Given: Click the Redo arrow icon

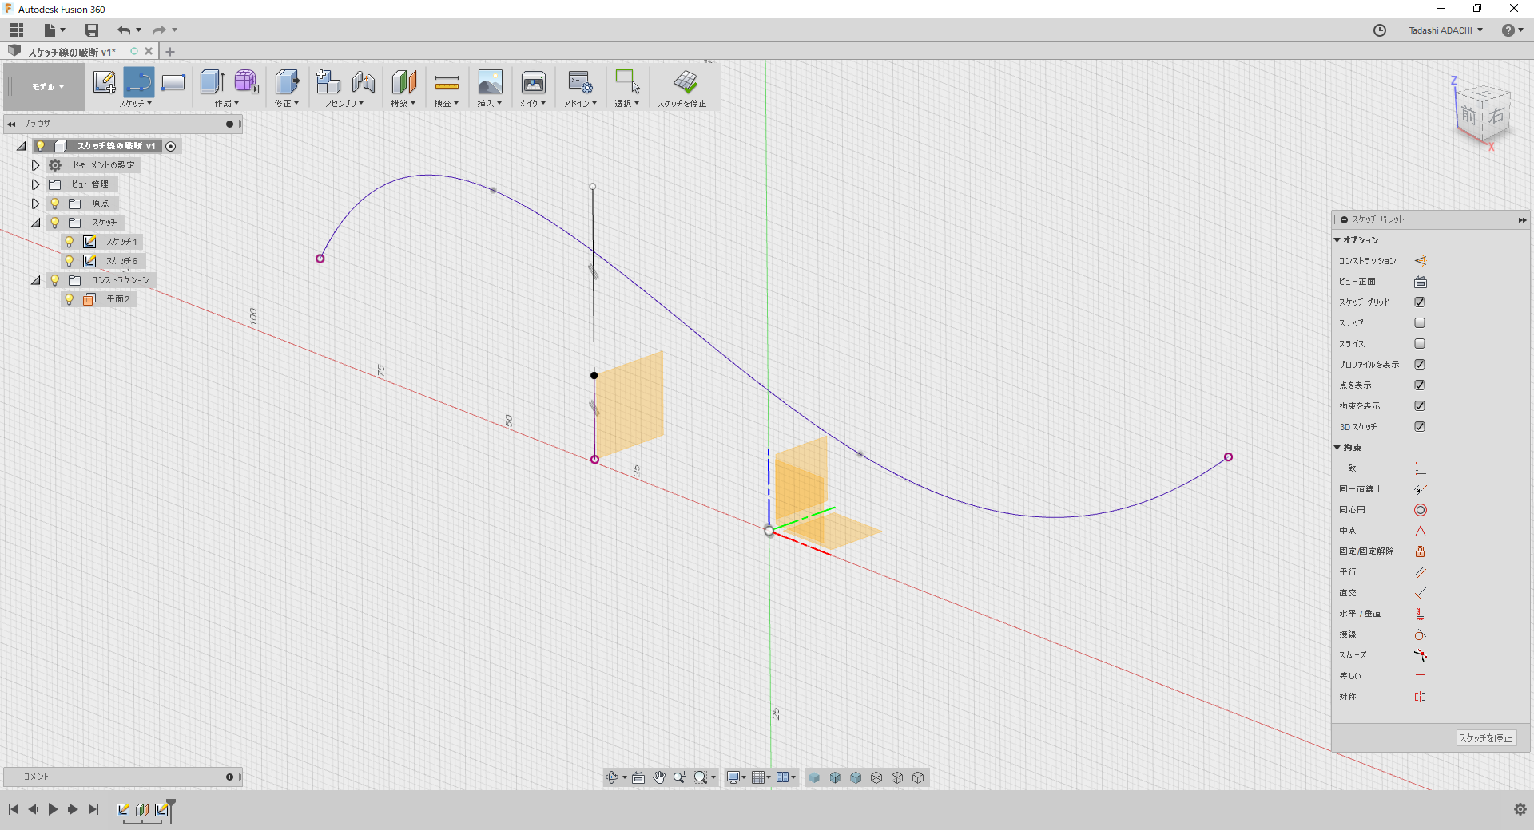Looking at the screenshot, I should [x=160, y=30].
